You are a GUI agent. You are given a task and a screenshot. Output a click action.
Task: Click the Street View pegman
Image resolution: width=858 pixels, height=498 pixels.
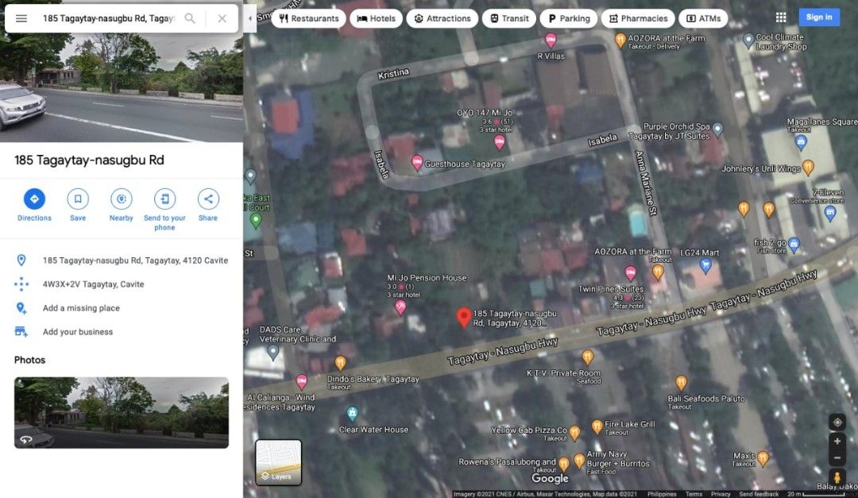click(837, 477)
